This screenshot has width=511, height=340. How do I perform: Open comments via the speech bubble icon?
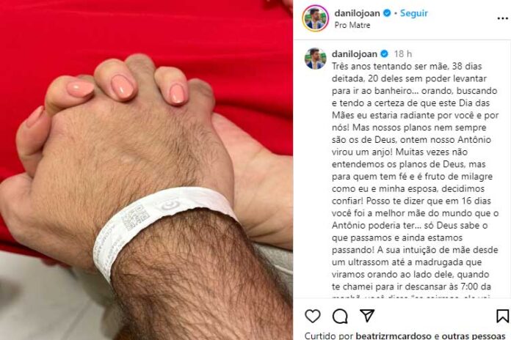(x=340, y=317)
